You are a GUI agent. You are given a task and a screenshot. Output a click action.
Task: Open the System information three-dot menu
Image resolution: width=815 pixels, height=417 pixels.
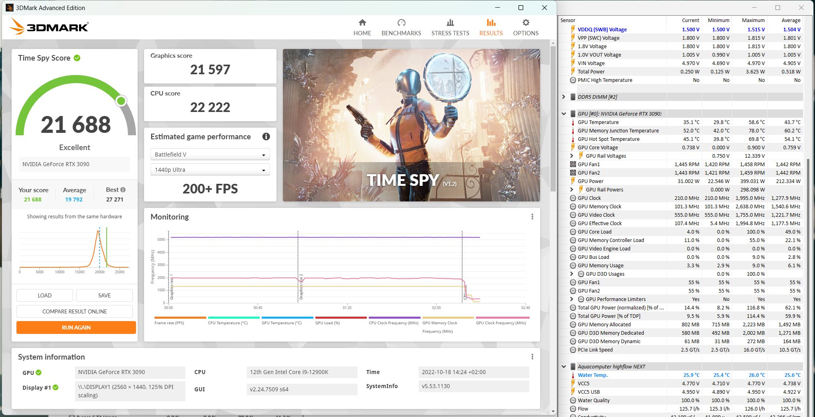coord(532,357)
